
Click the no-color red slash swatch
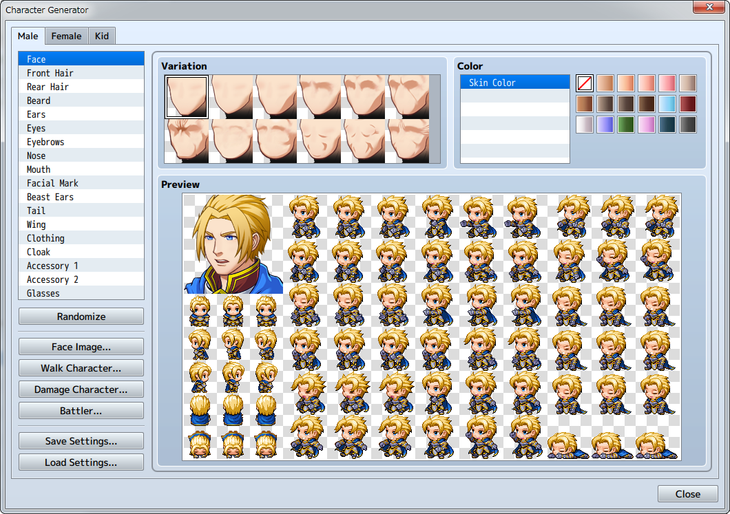pyautogui.click(x=584, y=83)
